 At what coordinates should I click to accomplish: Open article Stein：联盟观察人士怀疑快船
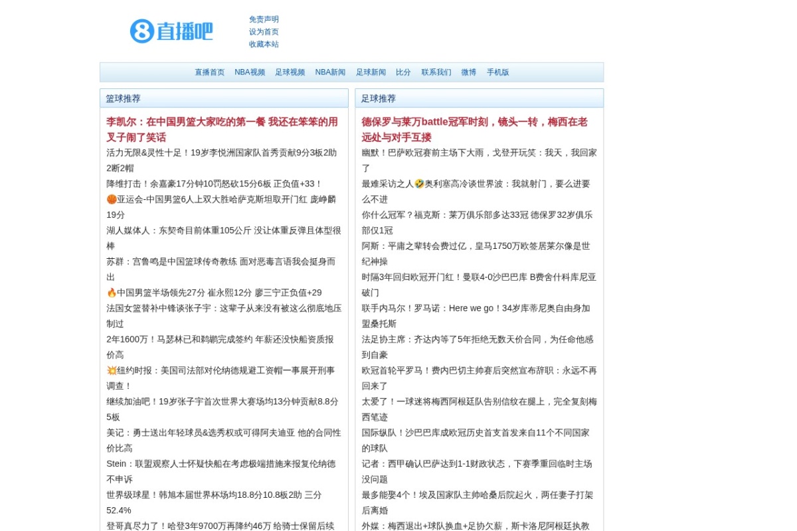click(221, 471)
